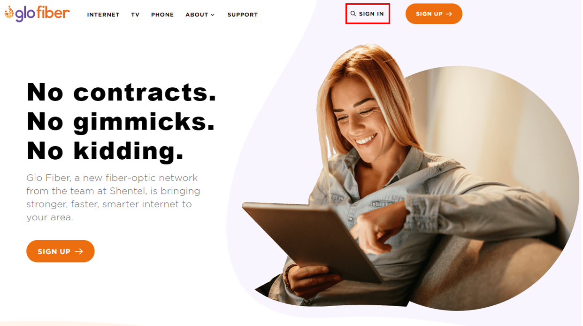Image resolution: width=583 pixels, height=326 pixels.
Task: Click the orange SIGN UP button in the header
Action: [434, 14]
